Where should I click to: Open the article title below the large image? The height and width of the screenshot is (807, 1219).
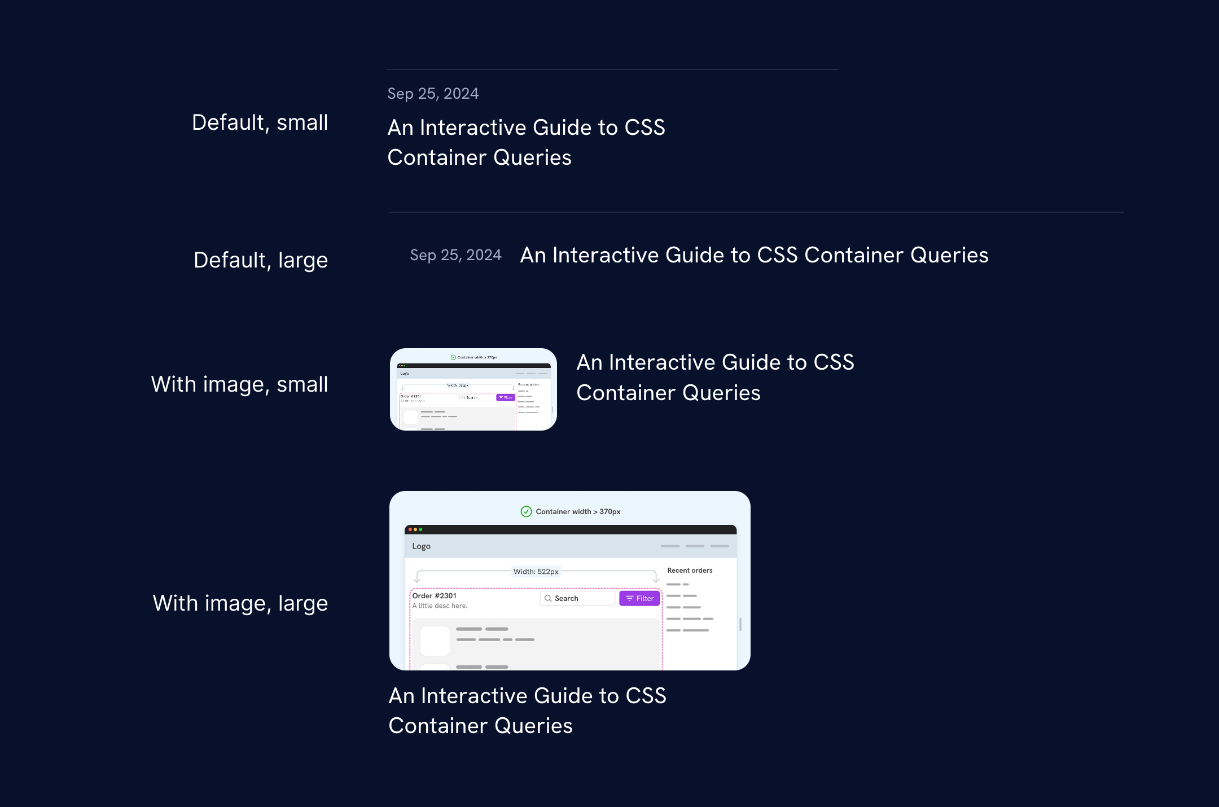click(527, 710)
